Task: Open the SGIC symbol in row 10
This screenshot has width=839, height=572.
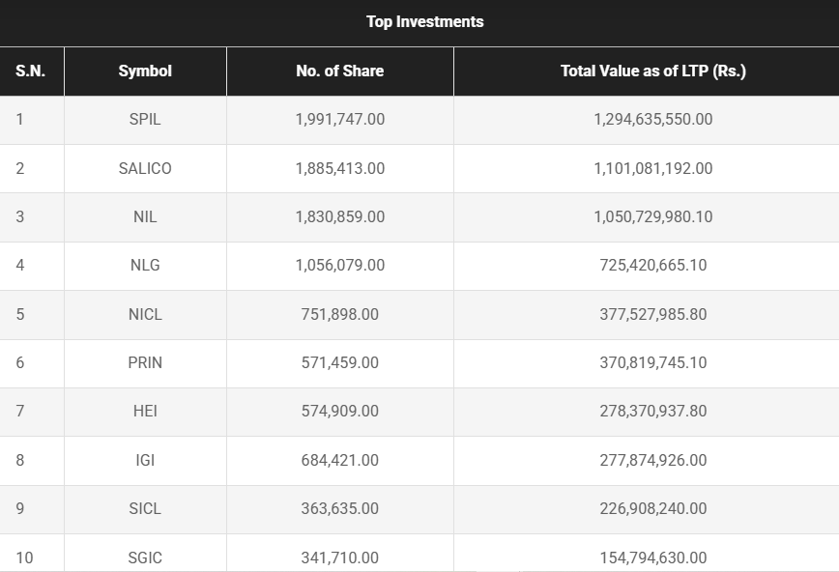Action: click(145, 558)
